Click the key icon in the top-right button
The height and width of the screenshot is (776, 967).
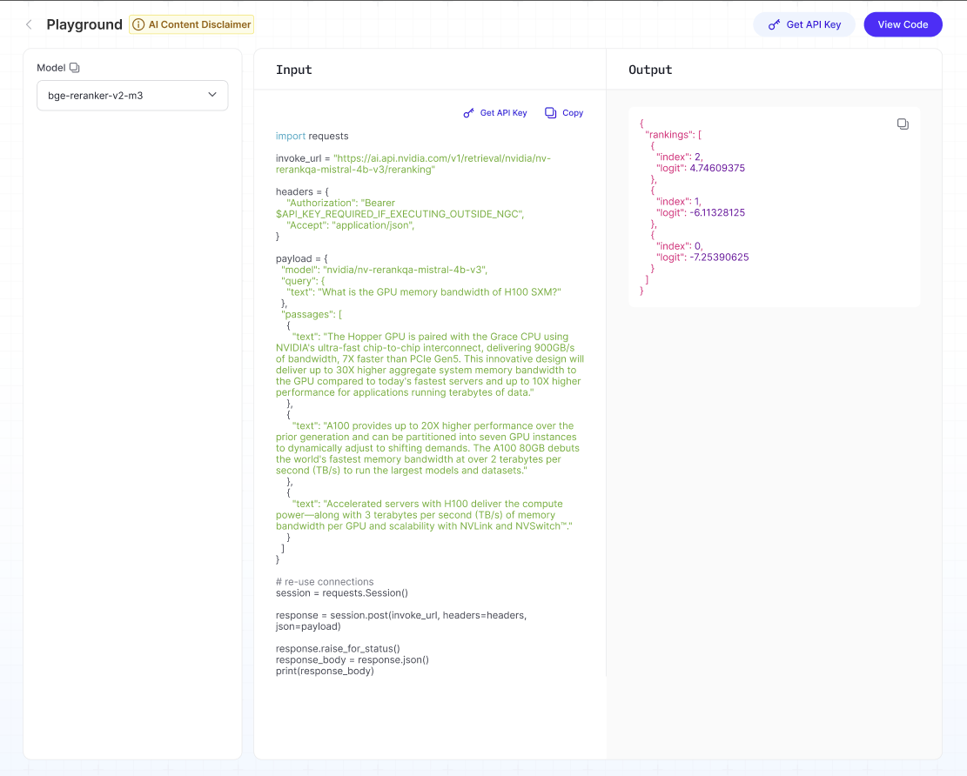pyautogui.click(x=774, y=24)
